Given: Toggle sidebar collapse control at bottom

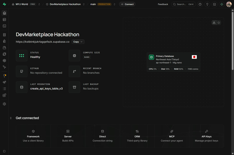Looking at the screenshot, I should [x=4, y=151].
